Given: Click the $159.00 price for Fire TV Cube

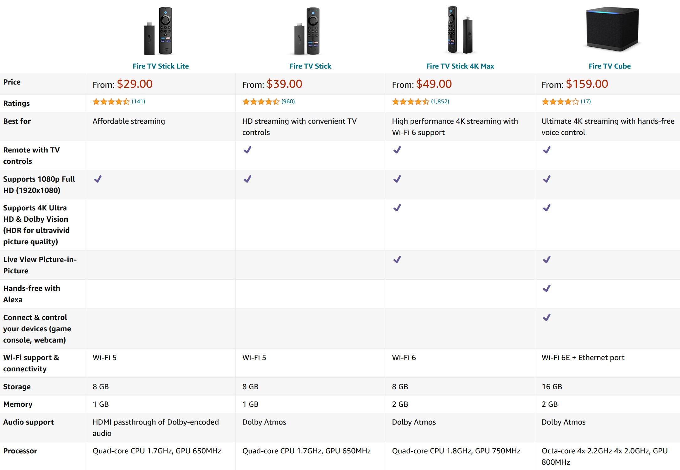Looking at the screenshot, I should coord(587,84).
